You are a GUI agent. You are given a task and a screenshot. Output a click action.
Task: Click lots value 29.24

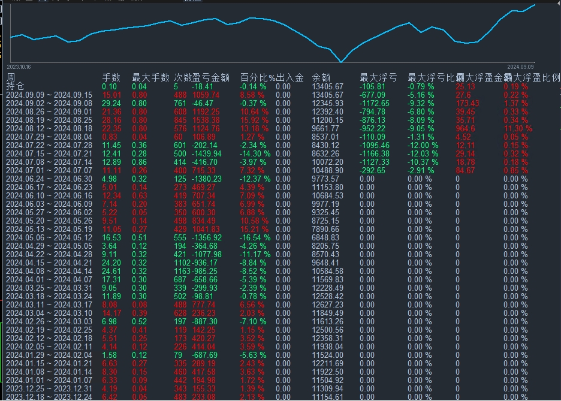[x=111, y=103]
